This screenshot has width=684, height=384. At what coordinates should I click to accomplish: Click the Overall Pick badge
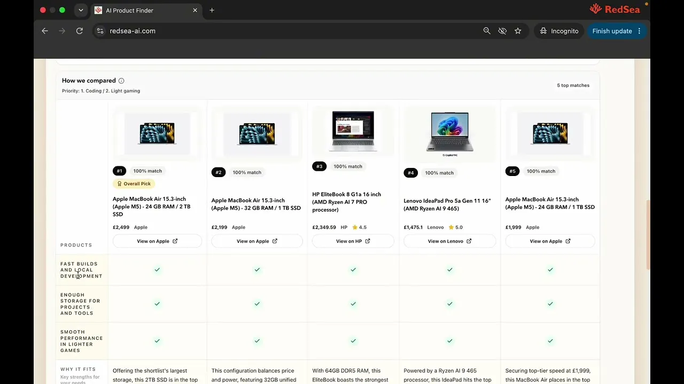coord(134,183)
